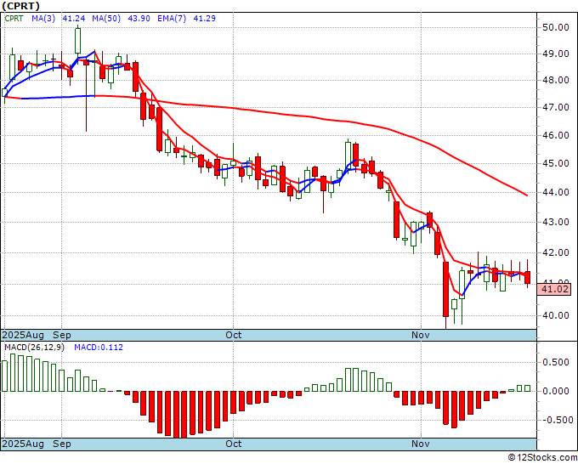This screenshot has height=464, width=578.
Task: Click the 0.500 MACD axis label
Action: 556,362
